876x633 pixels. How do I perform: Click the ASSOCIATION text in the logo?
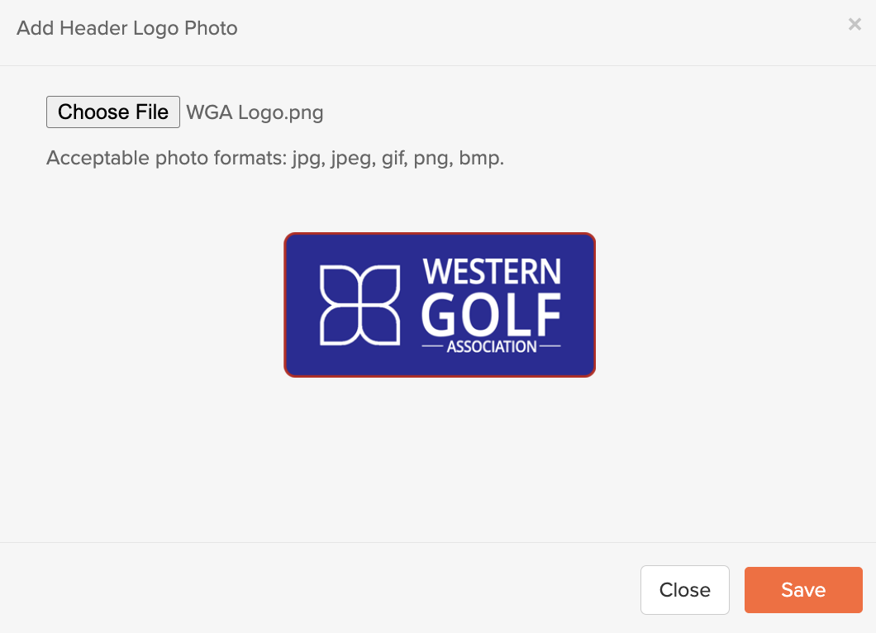pyautogui.click(x=492, y=347)
